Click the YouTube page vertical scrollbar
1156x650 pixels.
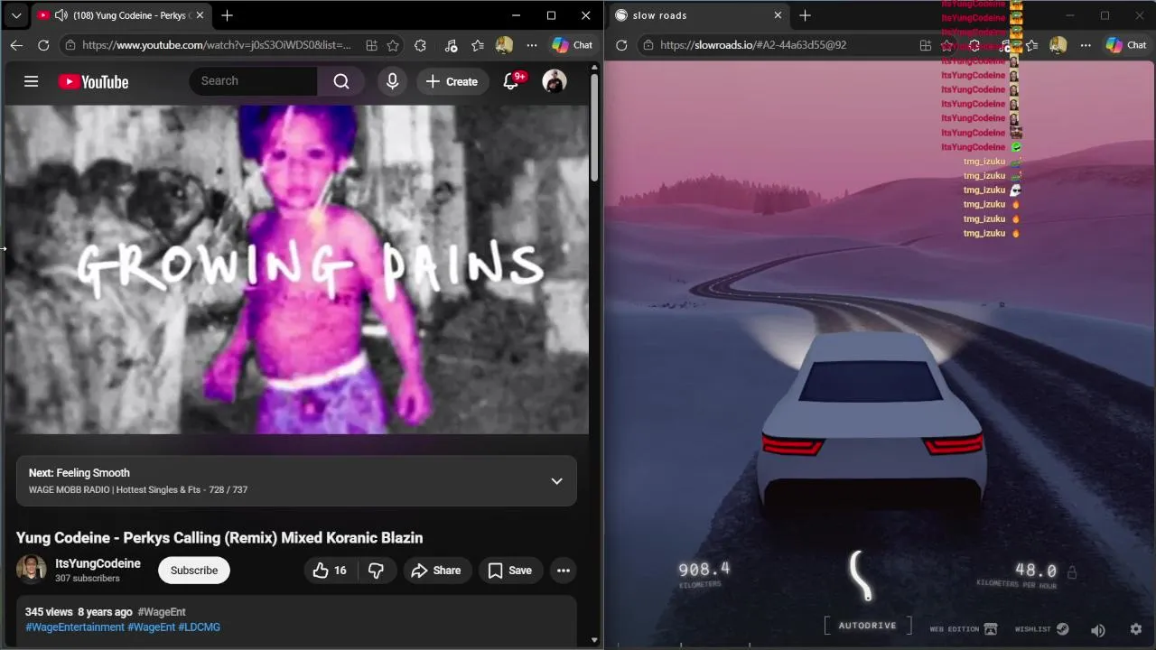594,128
